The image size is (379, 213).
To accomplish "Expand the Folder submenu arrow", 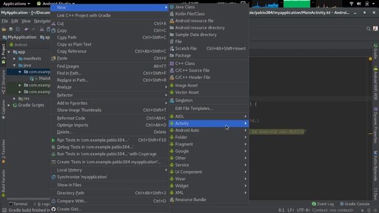I will [x=245, y=137].
